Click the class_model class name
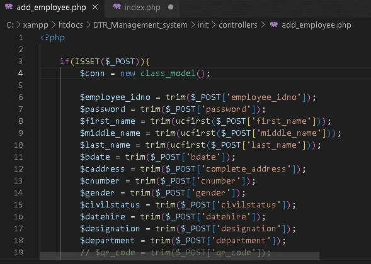The width and height of the screenshot is (371, 264). coord(168,74)
